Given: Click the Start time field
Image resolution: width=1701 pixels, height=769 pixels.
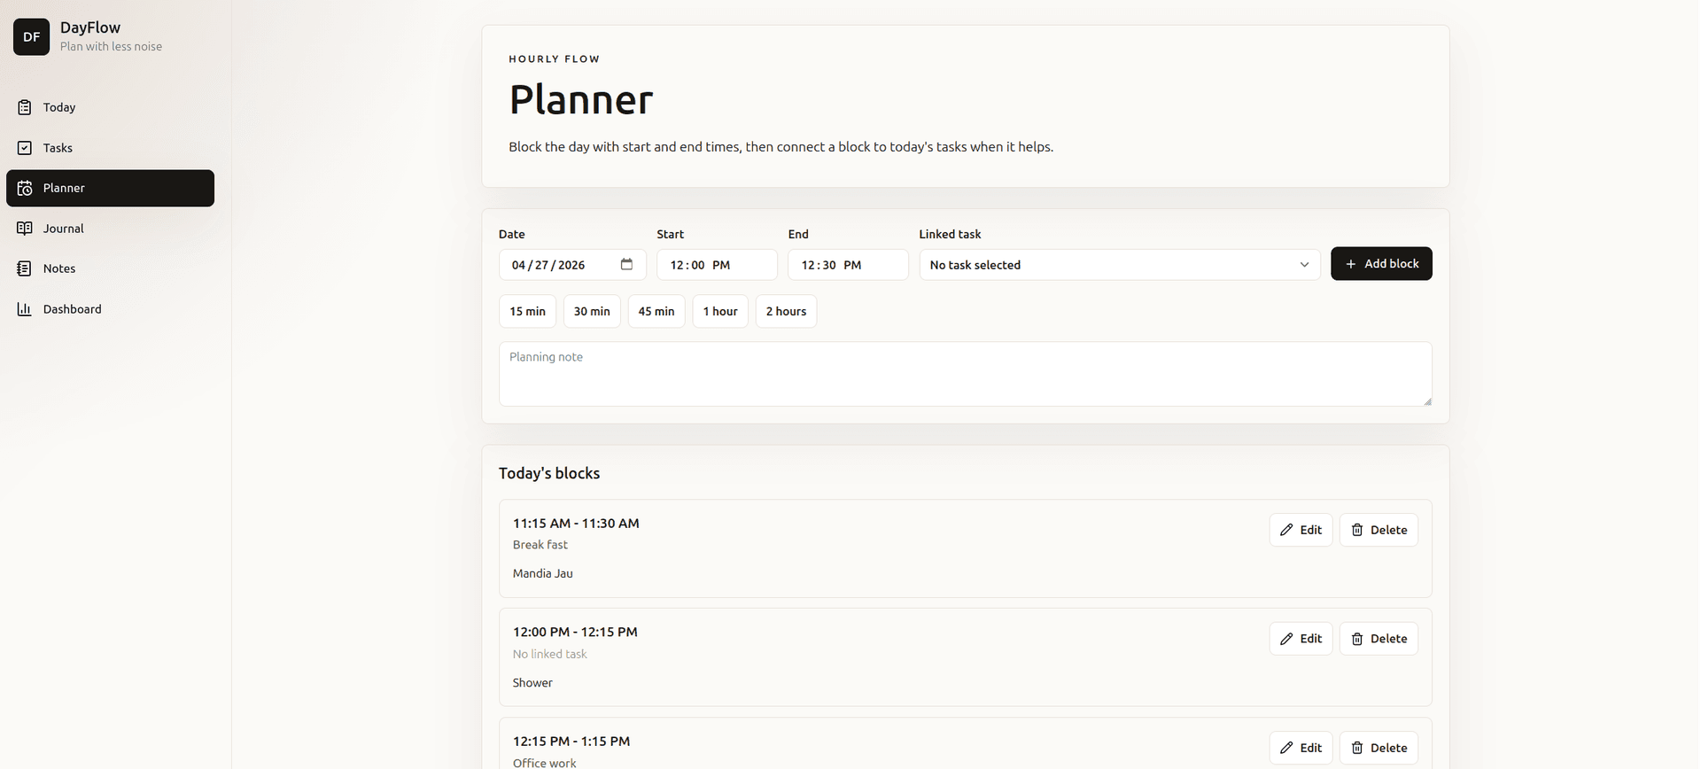Looking at the screenshot, I should click(717, 265).
